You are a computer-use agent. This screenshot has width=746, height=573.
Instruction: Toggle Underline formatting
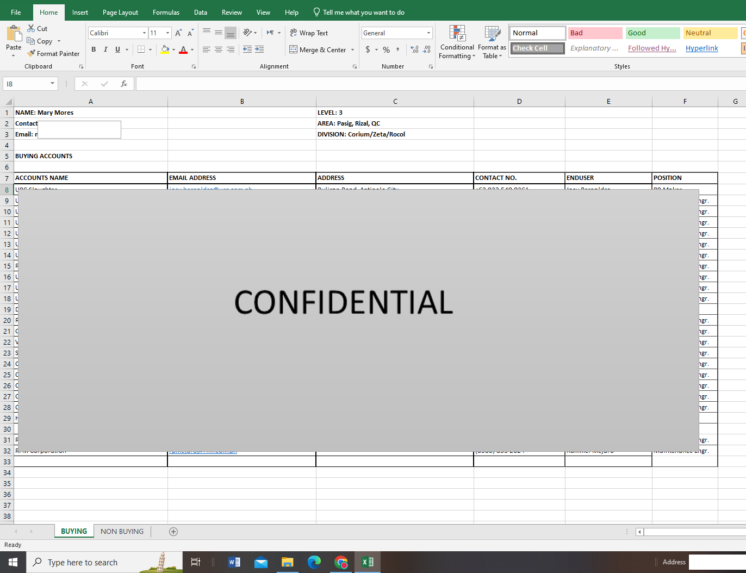(x=117, y=49)
